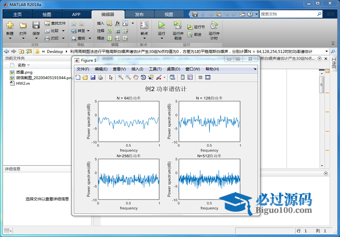
Task: Click insert legend icon in Figure 1
Action: [190, 77]
